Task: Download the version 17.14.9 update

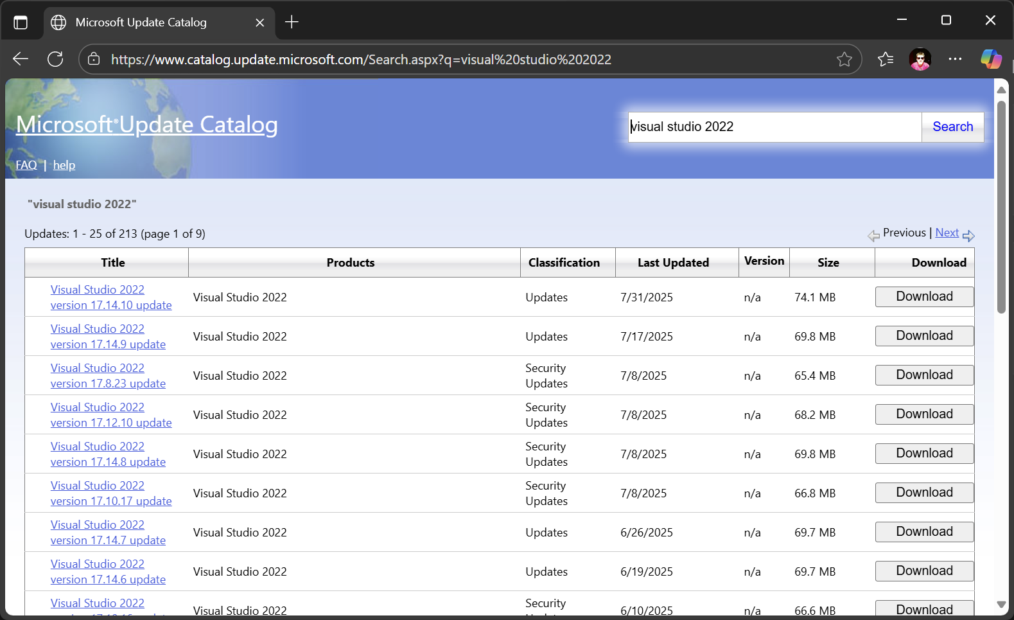Action: pyautogui.click(x=924, y=335)
